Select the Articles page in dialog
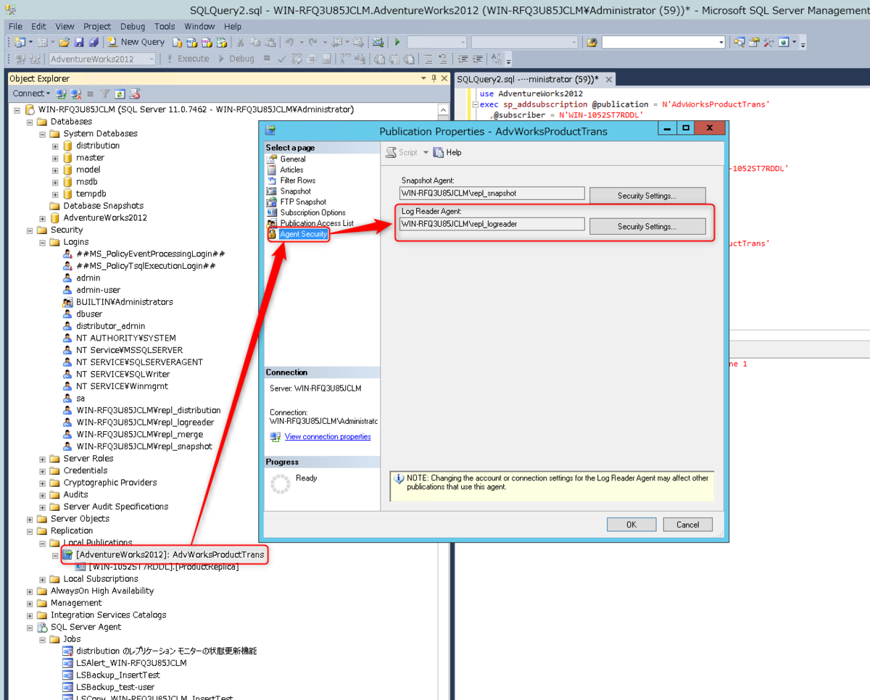This screenshot has width=870, height=700. (x=291, y=170)
